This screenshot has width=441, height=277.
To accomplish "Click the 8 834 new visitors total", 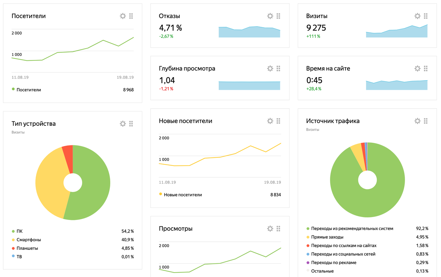I will pyautogui.click(x=276, y=195).
